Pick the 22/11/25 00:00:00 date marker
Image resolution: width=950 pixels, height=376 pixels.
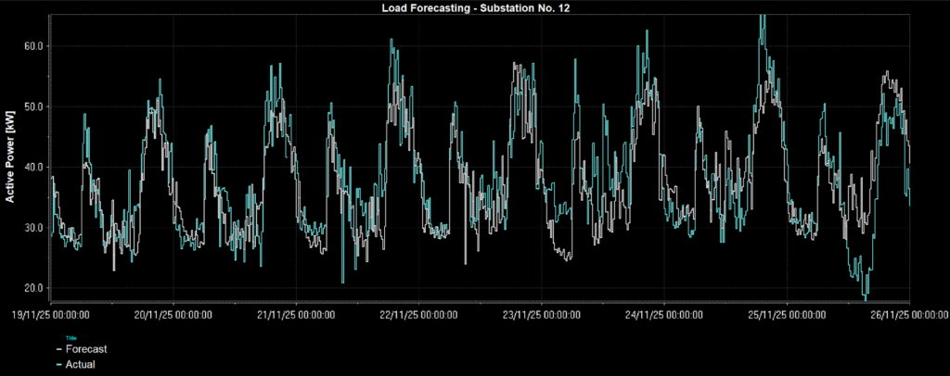tap(418, 316)
